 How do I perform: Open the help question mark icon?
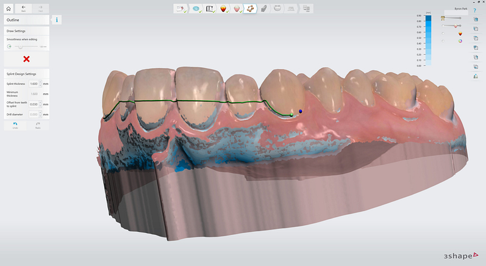[474, 10]
